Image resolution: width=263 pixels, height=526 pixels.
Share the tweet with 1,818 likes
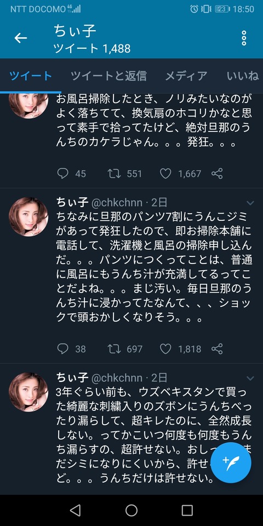click(217, 349)
